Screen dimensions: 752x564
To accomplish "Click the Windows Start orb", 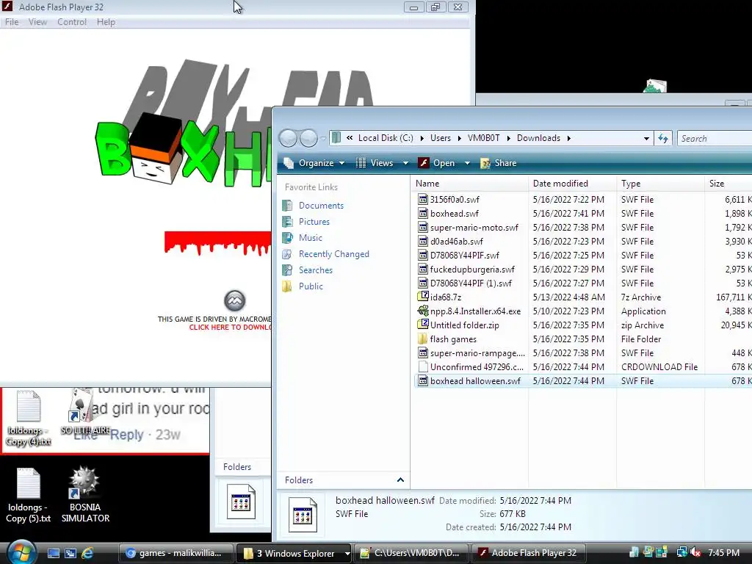I will pyautogui.click(x=21, y=552).
